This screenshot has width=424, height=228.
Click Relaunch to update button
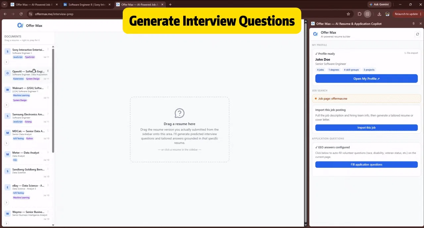[406, 14]
